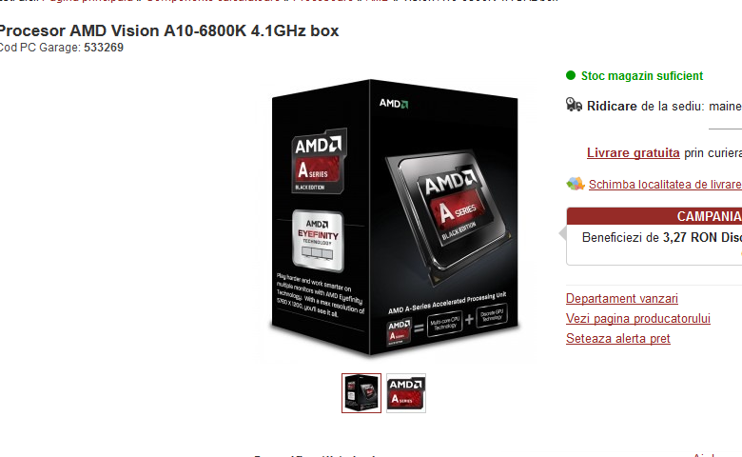Screen dimensions: 742x457
Task: Click the AMD Eyefinity Technology badge
Action: click(318, 241)
